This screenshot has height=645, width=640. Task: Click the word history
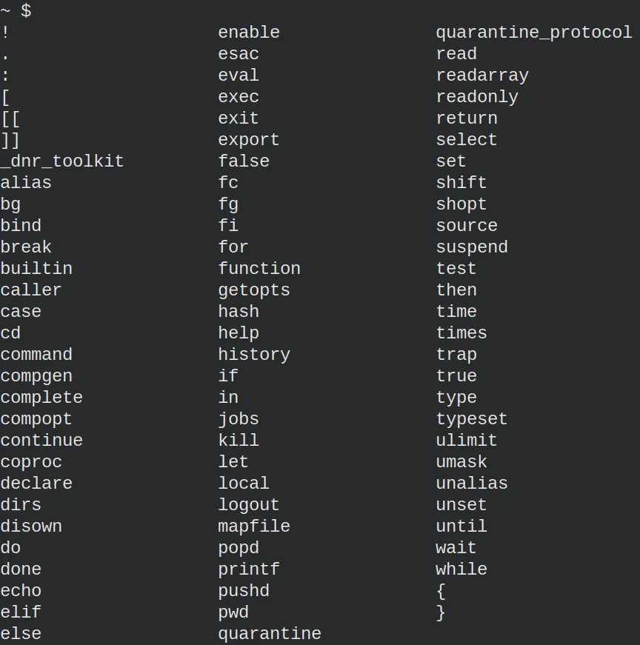point(254,355)
